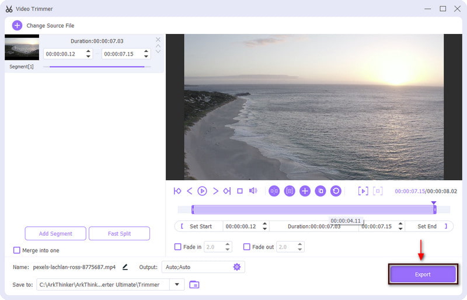Increase the segment list start time 00:00:00.12
467x300 pixels.
pos(88,51)
